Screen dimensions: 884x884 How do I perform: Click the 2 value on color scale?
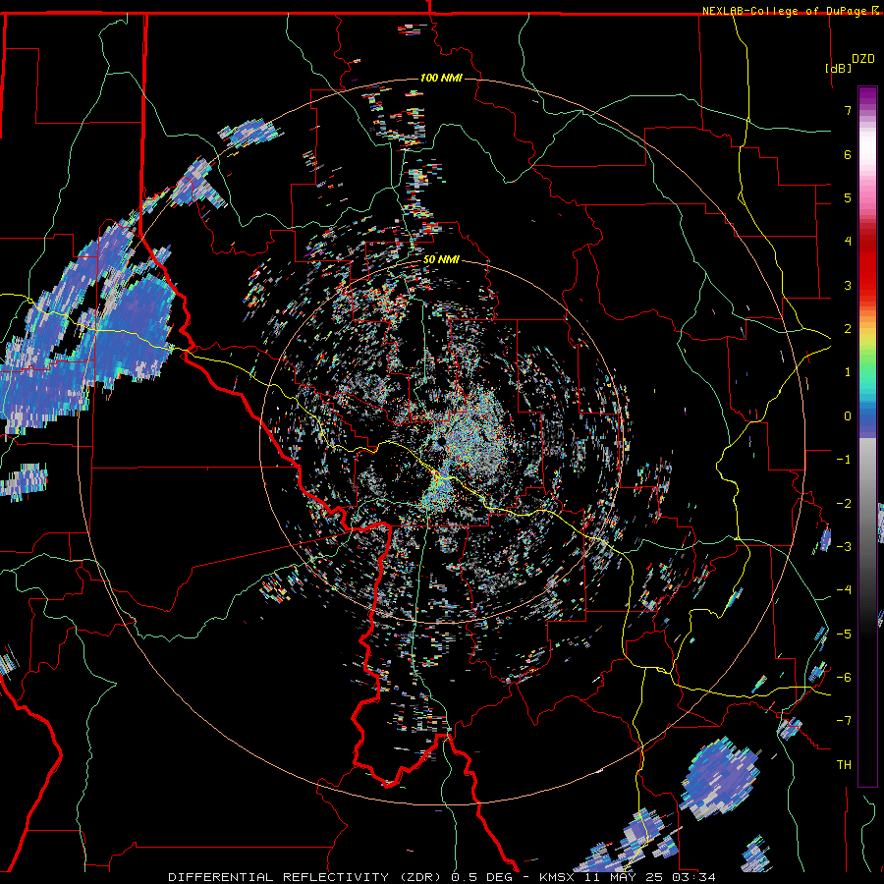tap(848, 329)
